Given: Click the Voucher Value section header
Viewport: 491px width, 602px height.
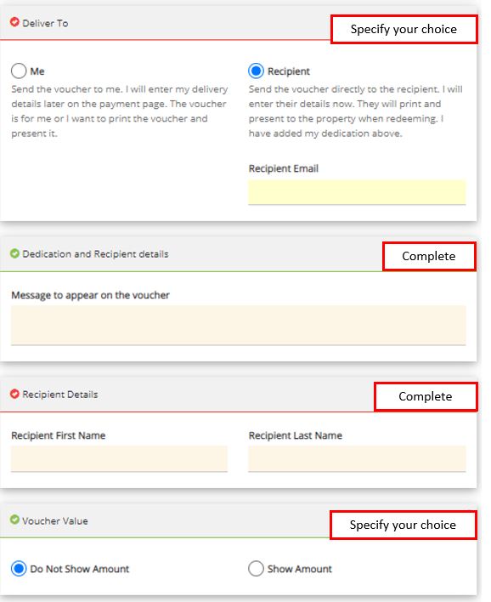Looking at the screenshot, I should tap(55, 521).
